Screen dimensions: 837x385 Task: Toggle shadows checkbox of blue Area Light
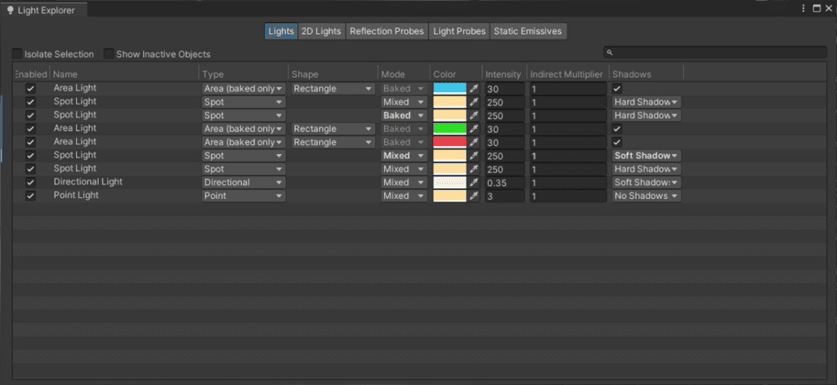pos(617,88)
